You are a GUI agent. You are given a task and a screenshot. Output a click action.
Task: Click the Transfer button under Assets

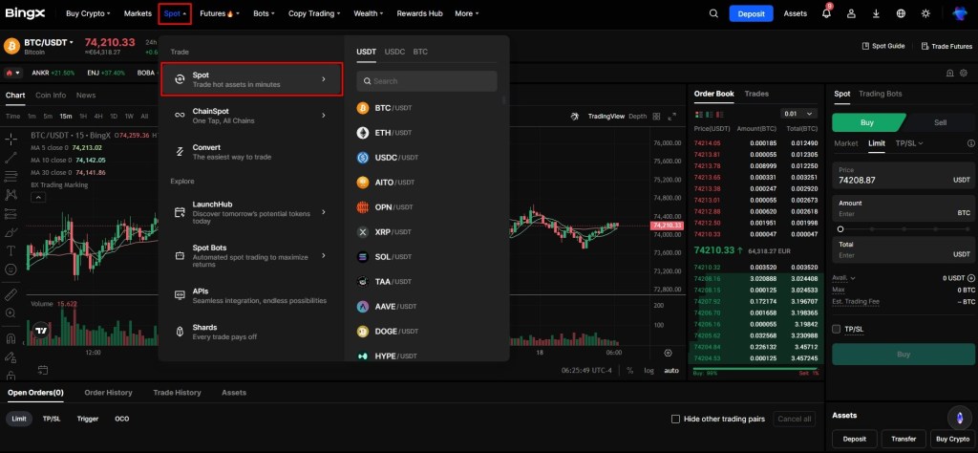point(904,439)
